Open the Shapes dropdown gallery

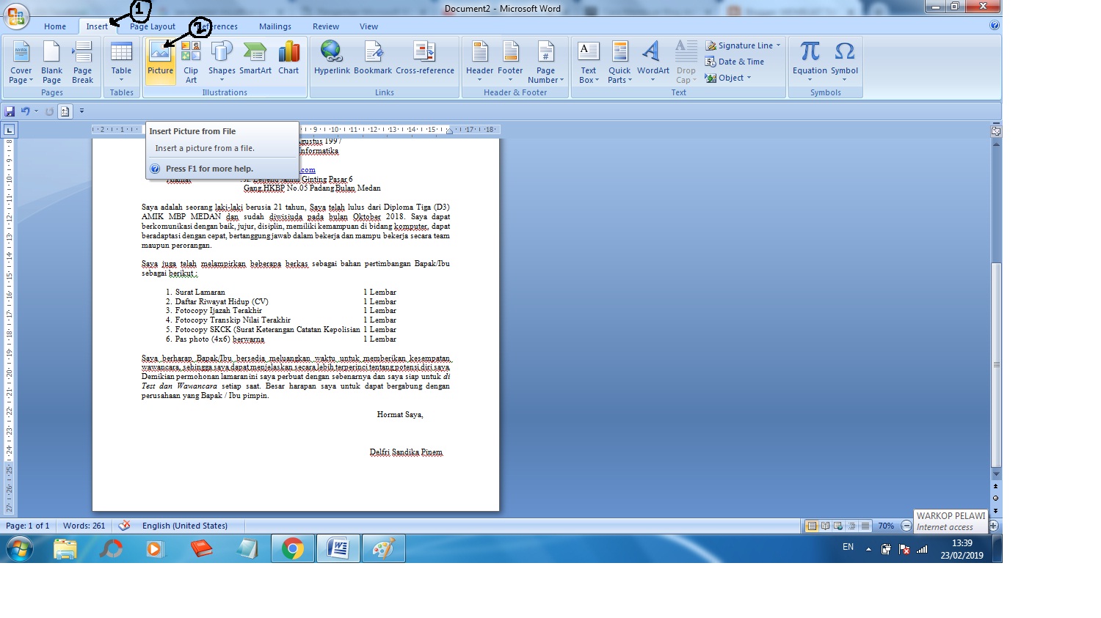tap(222, 62)
